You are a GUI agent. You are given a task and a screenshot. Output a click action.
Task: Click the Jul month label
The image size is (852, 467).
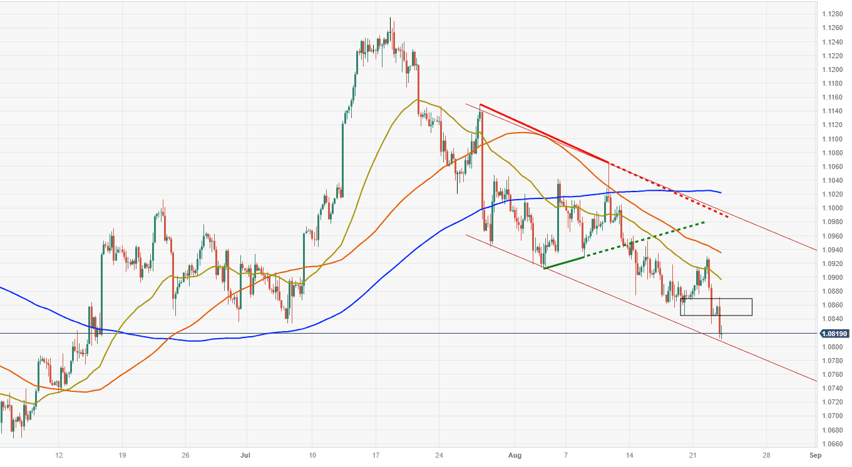pos(245,455)
